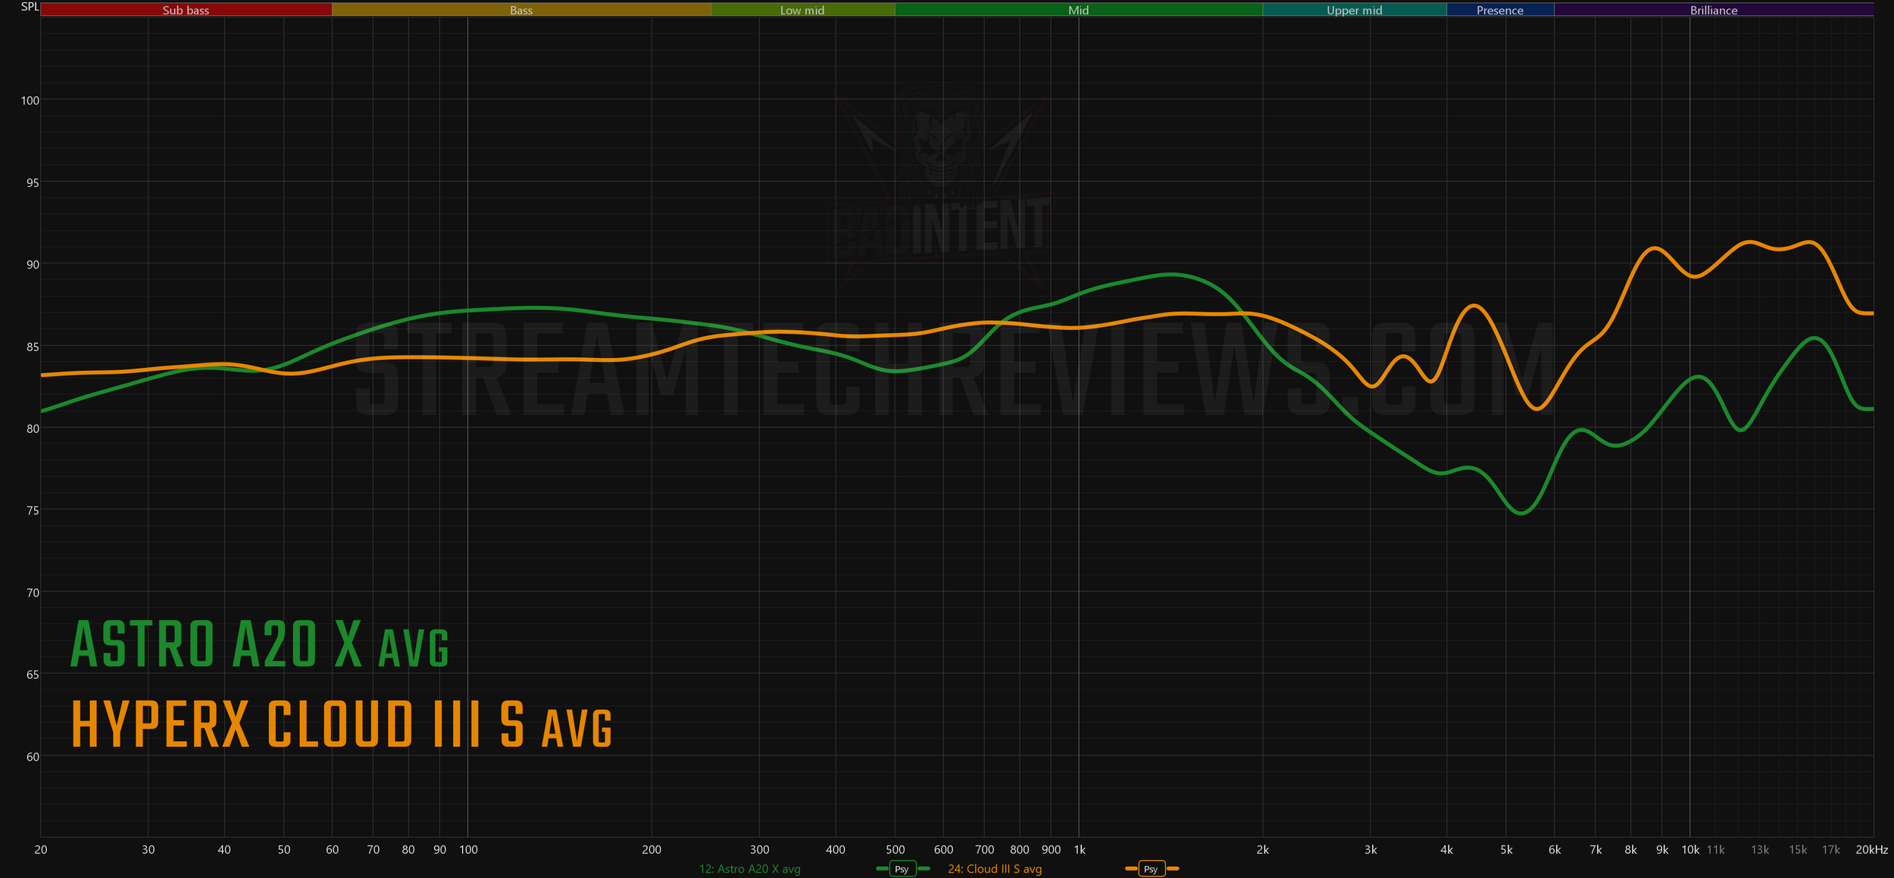Click the green Psy smoothing badge
Screen dimensions: 1894x878
[x=902, y=869]
